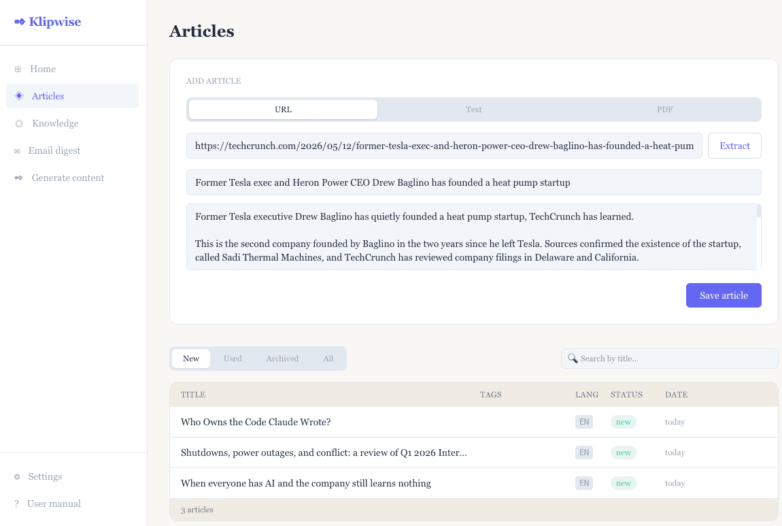Go to Knowledge section

pos(72,123)
